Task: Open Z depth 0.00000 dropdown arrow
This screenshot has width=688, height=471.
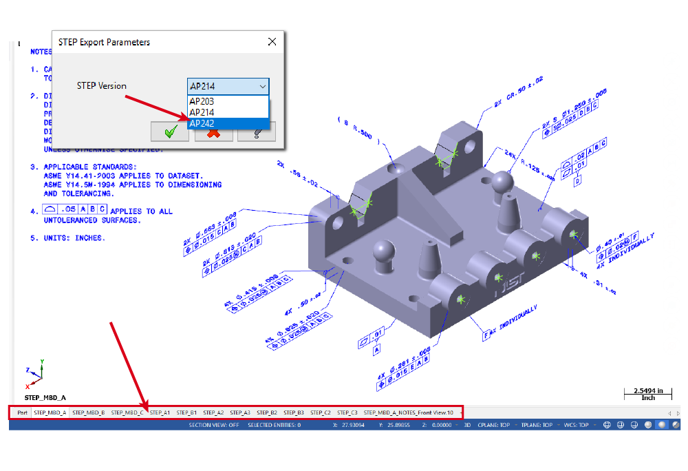Action: (x=457, y=425)
